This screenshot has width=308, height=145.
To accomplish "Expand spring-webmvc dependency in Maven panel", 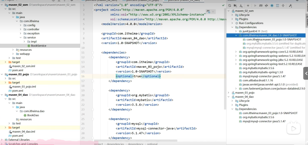I will pos(236,56).
